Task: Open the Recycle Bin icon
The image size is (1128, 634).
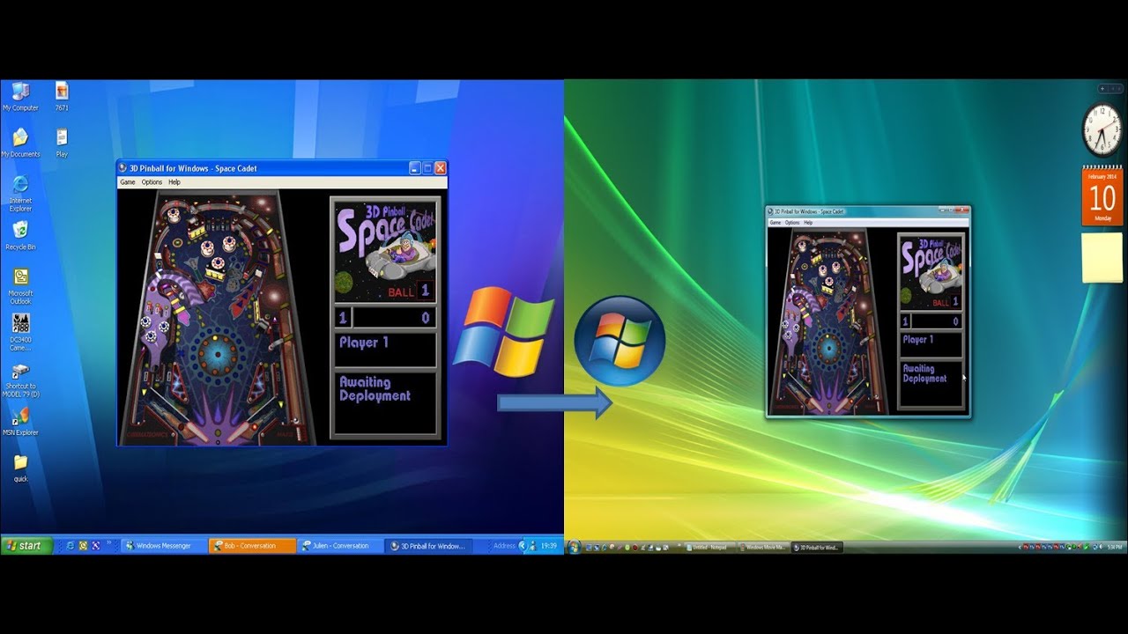Action: [x=20, y=235]
